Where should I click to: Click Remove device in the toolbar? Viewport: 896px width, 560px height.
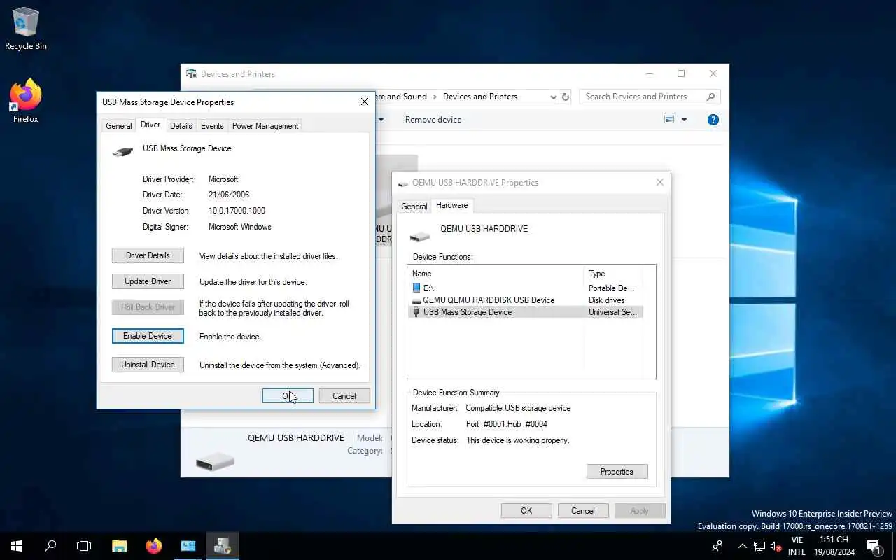[433, 120]
